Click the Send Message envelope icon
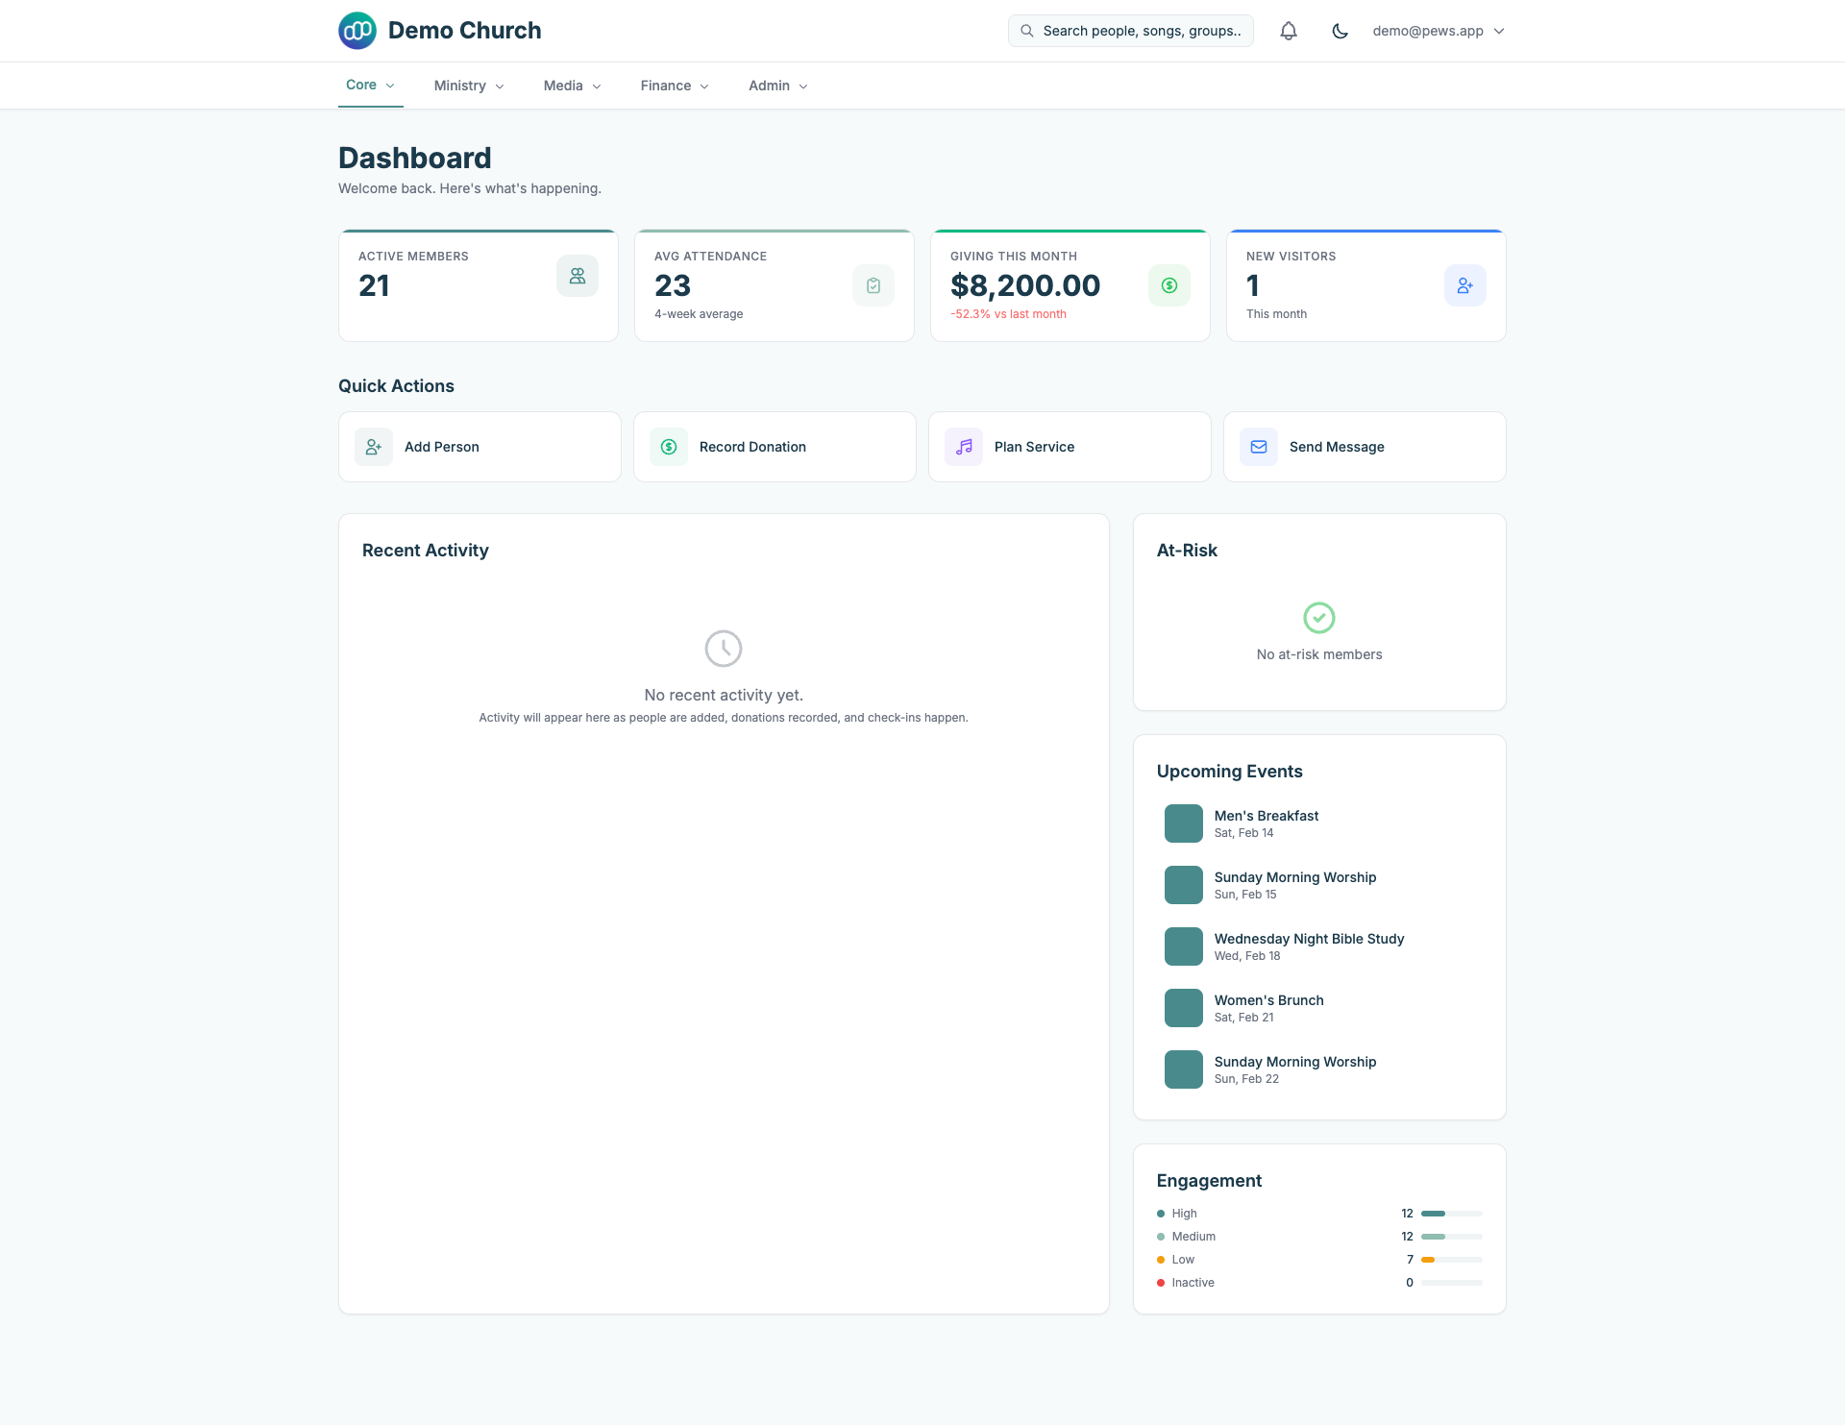 point(1259,446)
